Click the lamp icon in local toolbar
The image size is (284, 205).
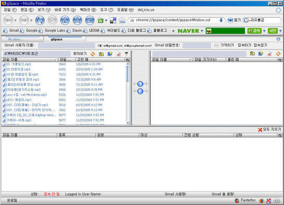tap(126, 53)
